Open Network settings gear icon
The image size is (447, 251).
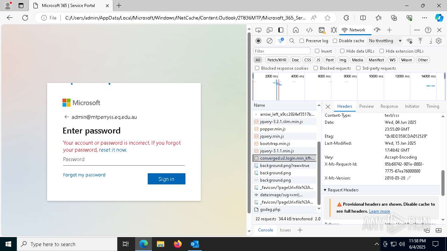[x=439, y=41]
